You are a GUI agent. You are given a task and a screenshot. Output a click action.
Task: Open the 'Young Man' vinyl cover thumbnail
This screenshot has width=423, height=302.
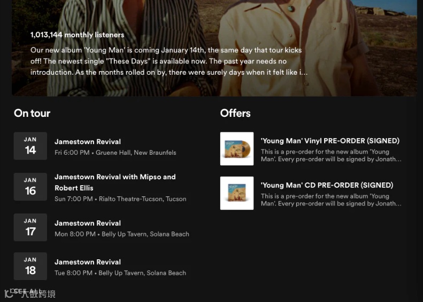tap(237, 148)
